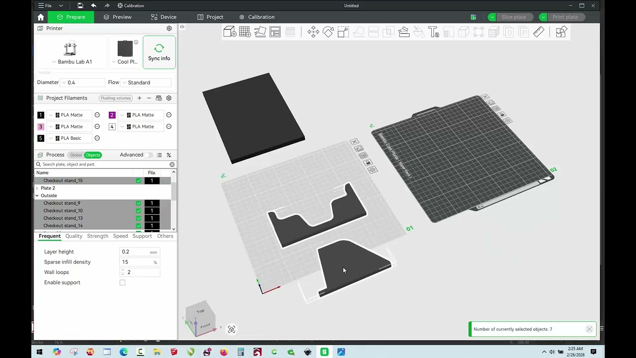Select the Rotate tool
The width and height of the screenshot is (636, 358).
coord(328,32)
